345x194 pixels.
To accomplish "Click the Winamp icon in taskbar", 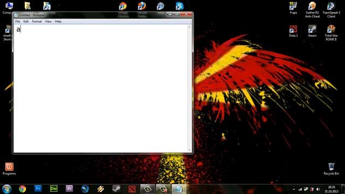I will pos(101,189).
